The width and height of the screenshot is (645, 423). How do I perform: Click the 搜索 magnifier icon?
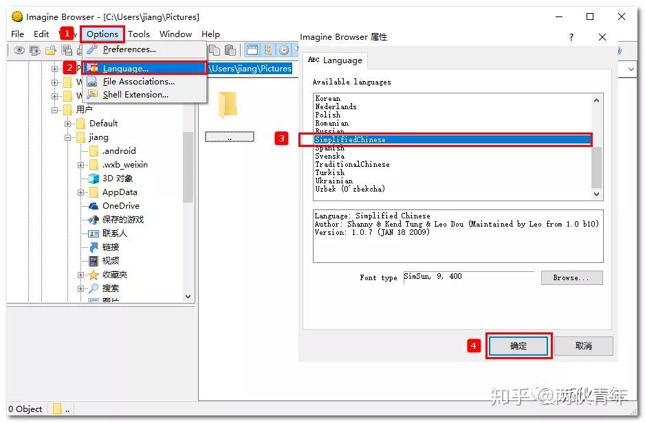(94, 288)
